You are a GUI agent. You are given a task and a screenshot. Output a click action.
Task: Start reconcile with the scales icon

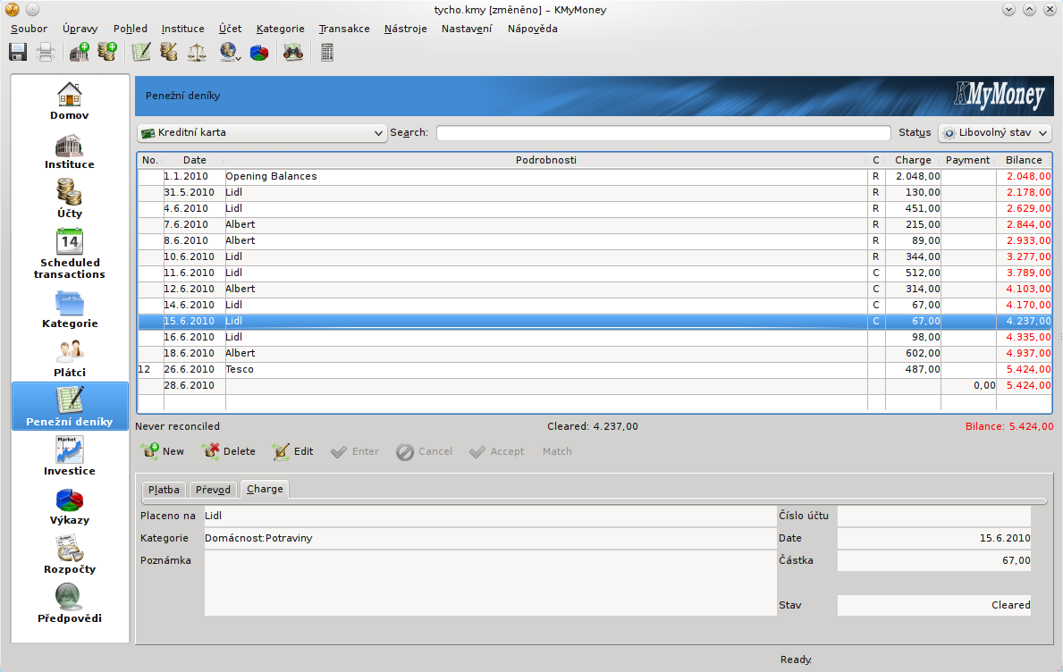(197, 52)
